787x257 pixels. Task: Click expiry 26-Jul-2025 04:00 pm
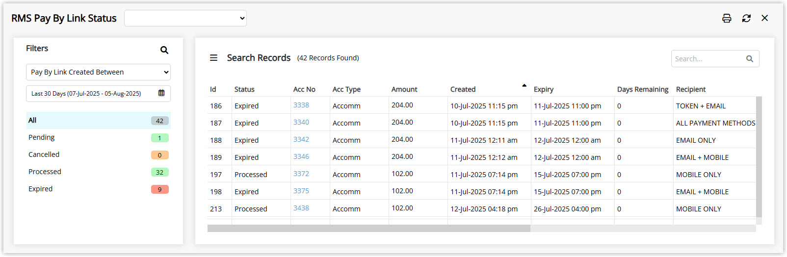click(x=567, y=209)
